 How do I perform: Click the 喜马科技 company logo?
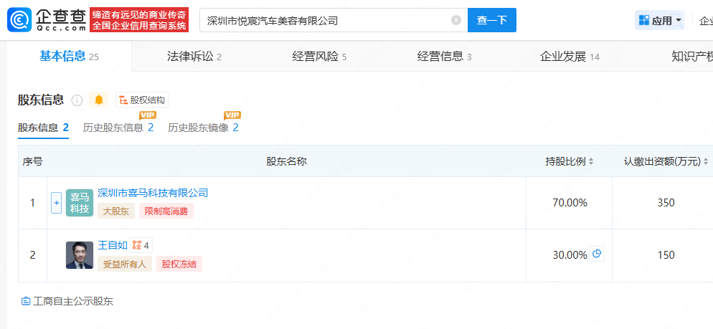(x=80, y=203)
